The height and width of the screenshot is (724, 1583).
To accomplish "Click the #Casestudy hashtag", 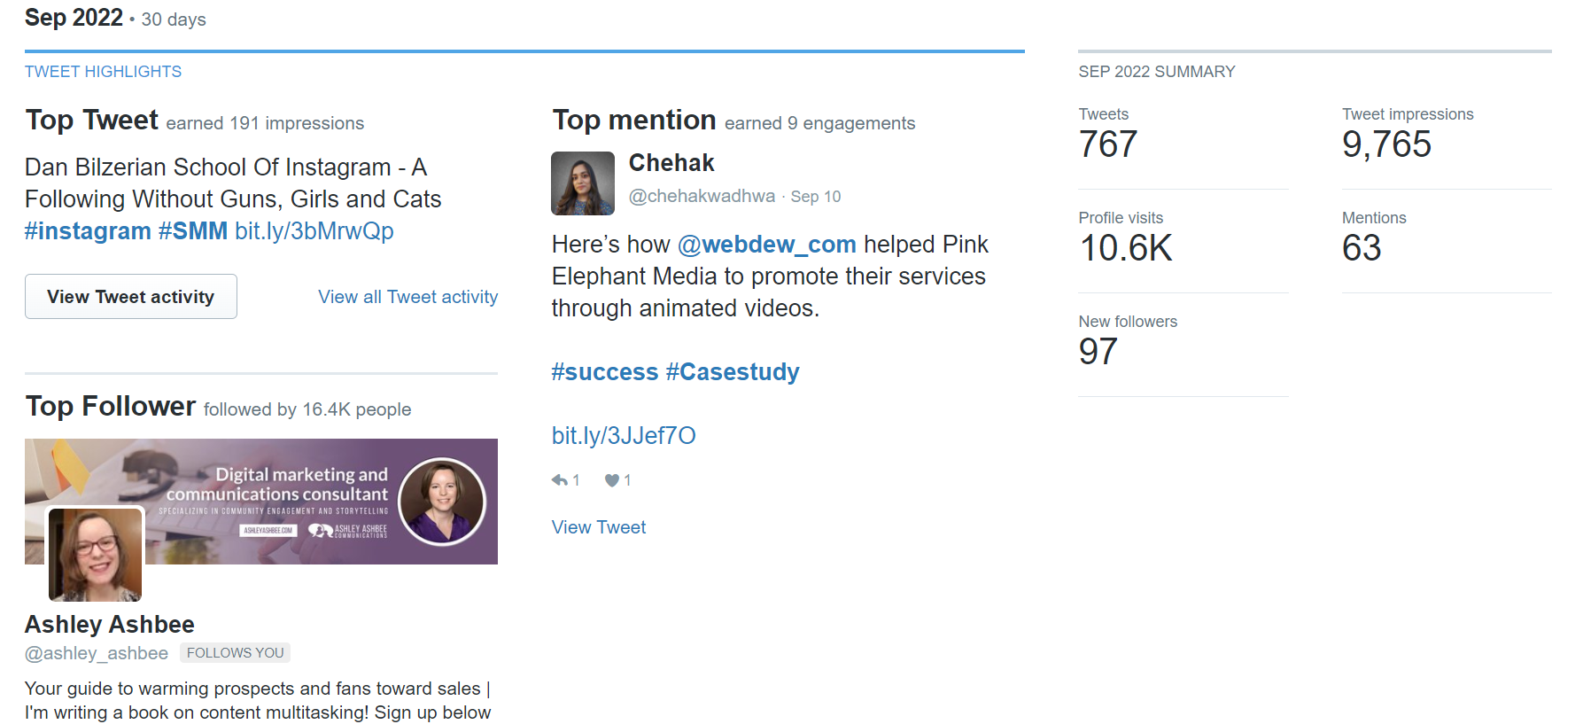I will 732,372.
